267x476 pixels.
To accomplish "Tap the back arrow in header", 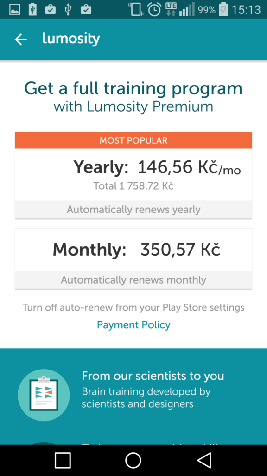I will [21, 39].
